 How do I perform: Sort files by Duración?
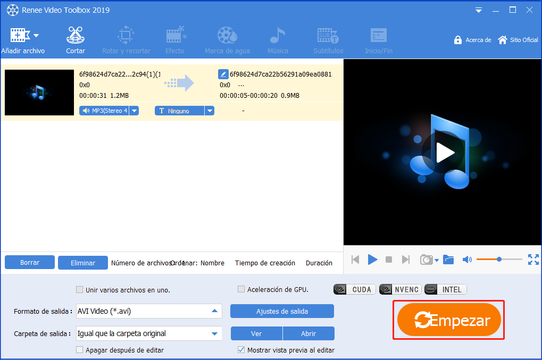point(319,263)
